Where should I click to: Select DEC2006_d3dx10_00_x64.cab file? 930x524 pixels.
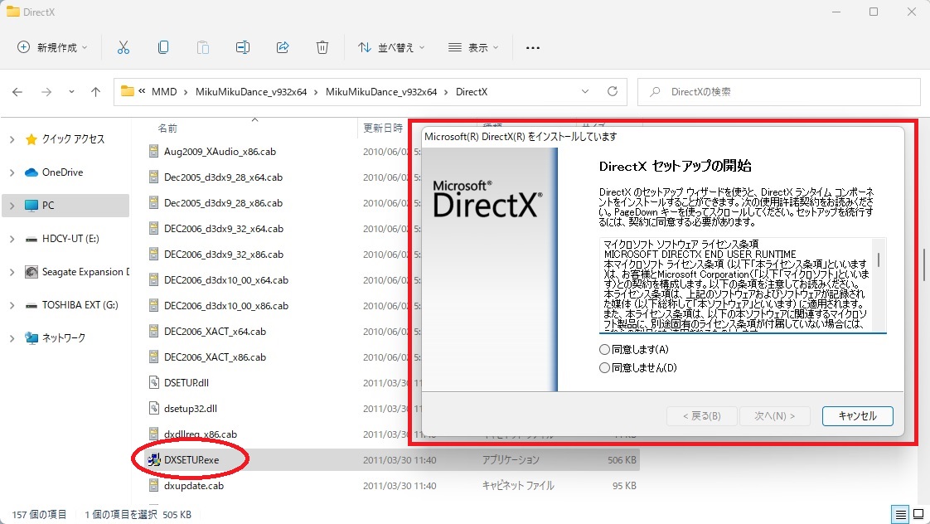226,280
